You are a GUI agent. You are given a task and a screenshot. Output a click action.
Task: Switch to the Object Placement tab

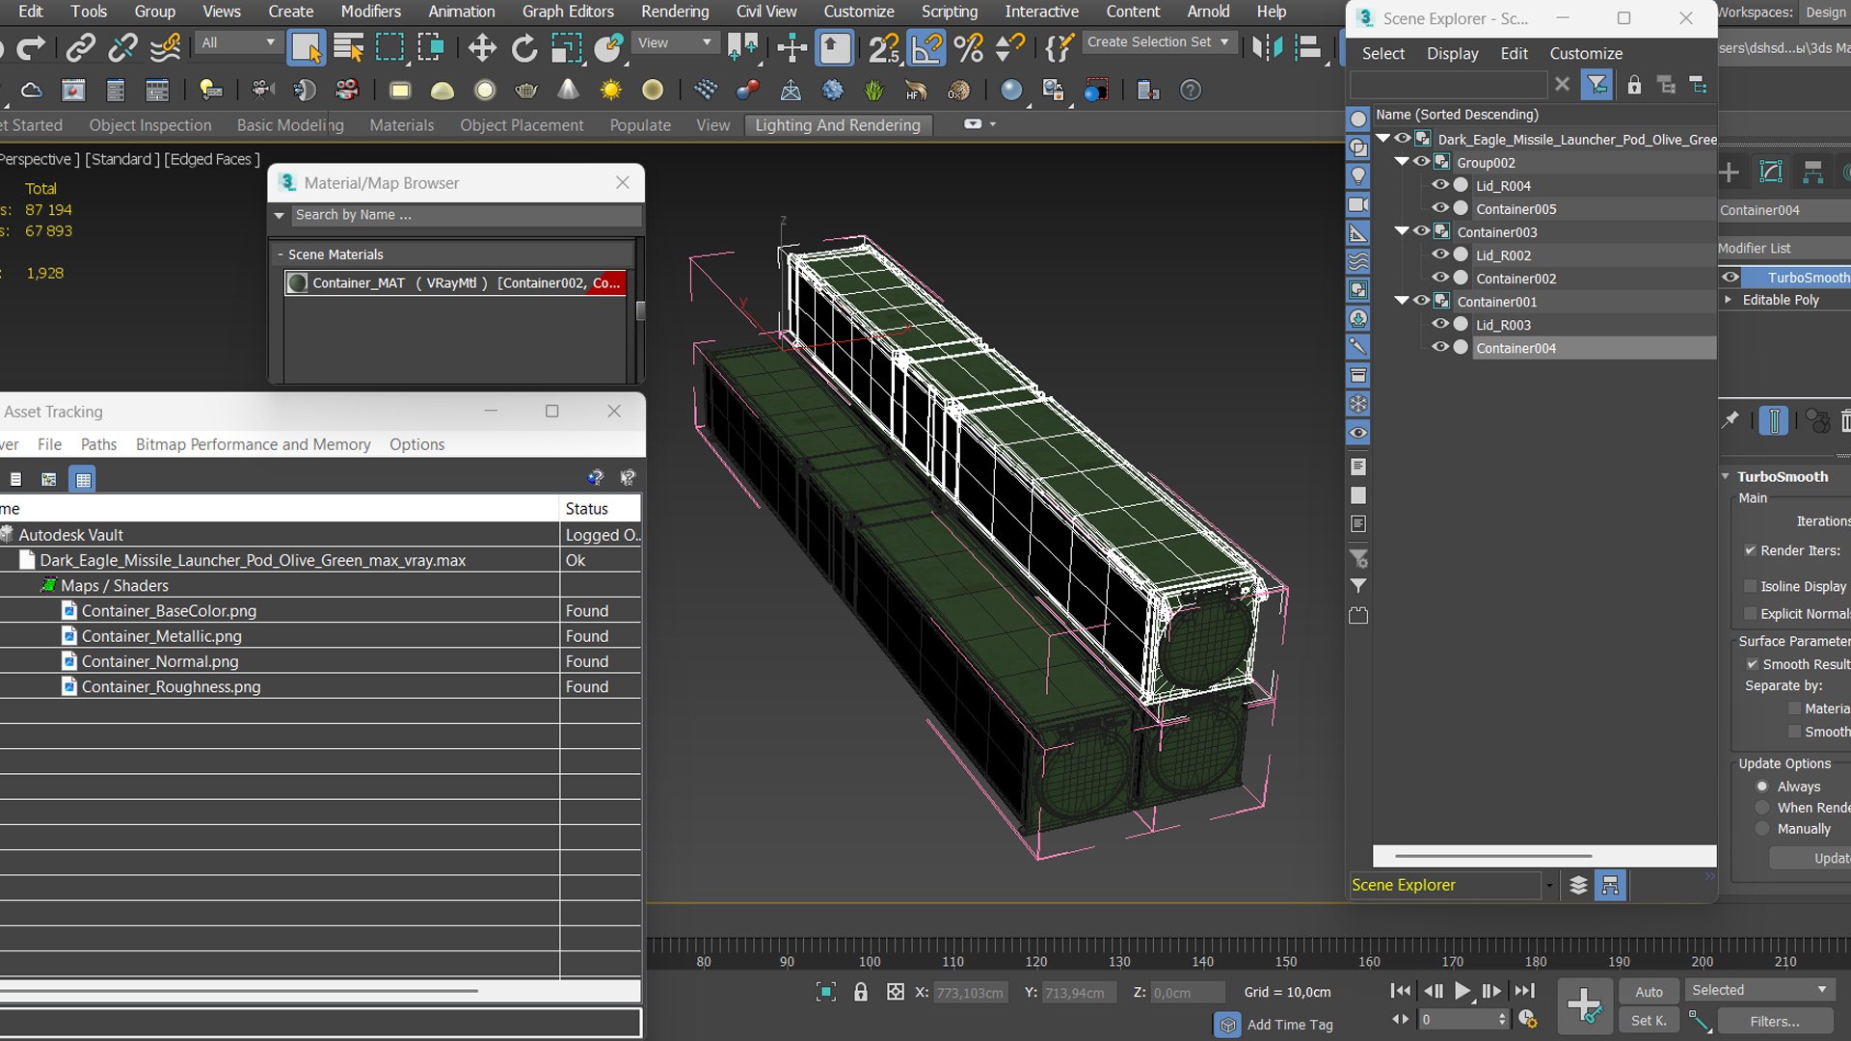[521, 125]
